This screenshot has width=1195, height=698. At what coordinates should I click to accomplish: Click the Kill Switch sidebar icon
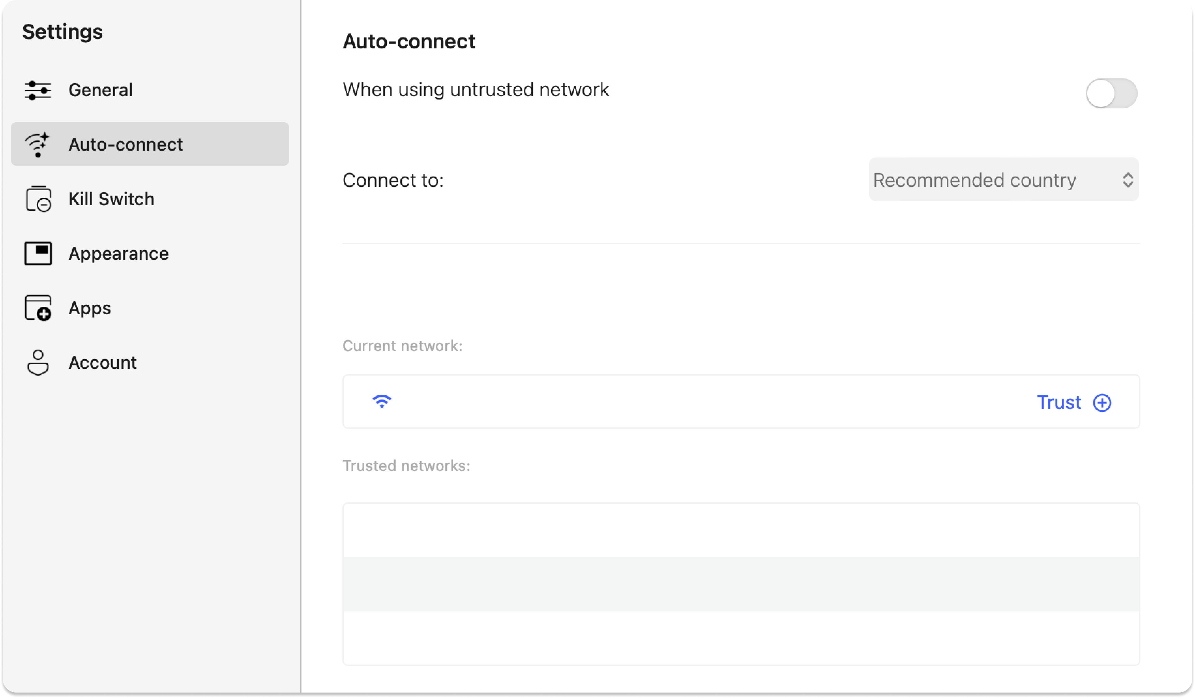pyautogui.click(x=38, y=199)
